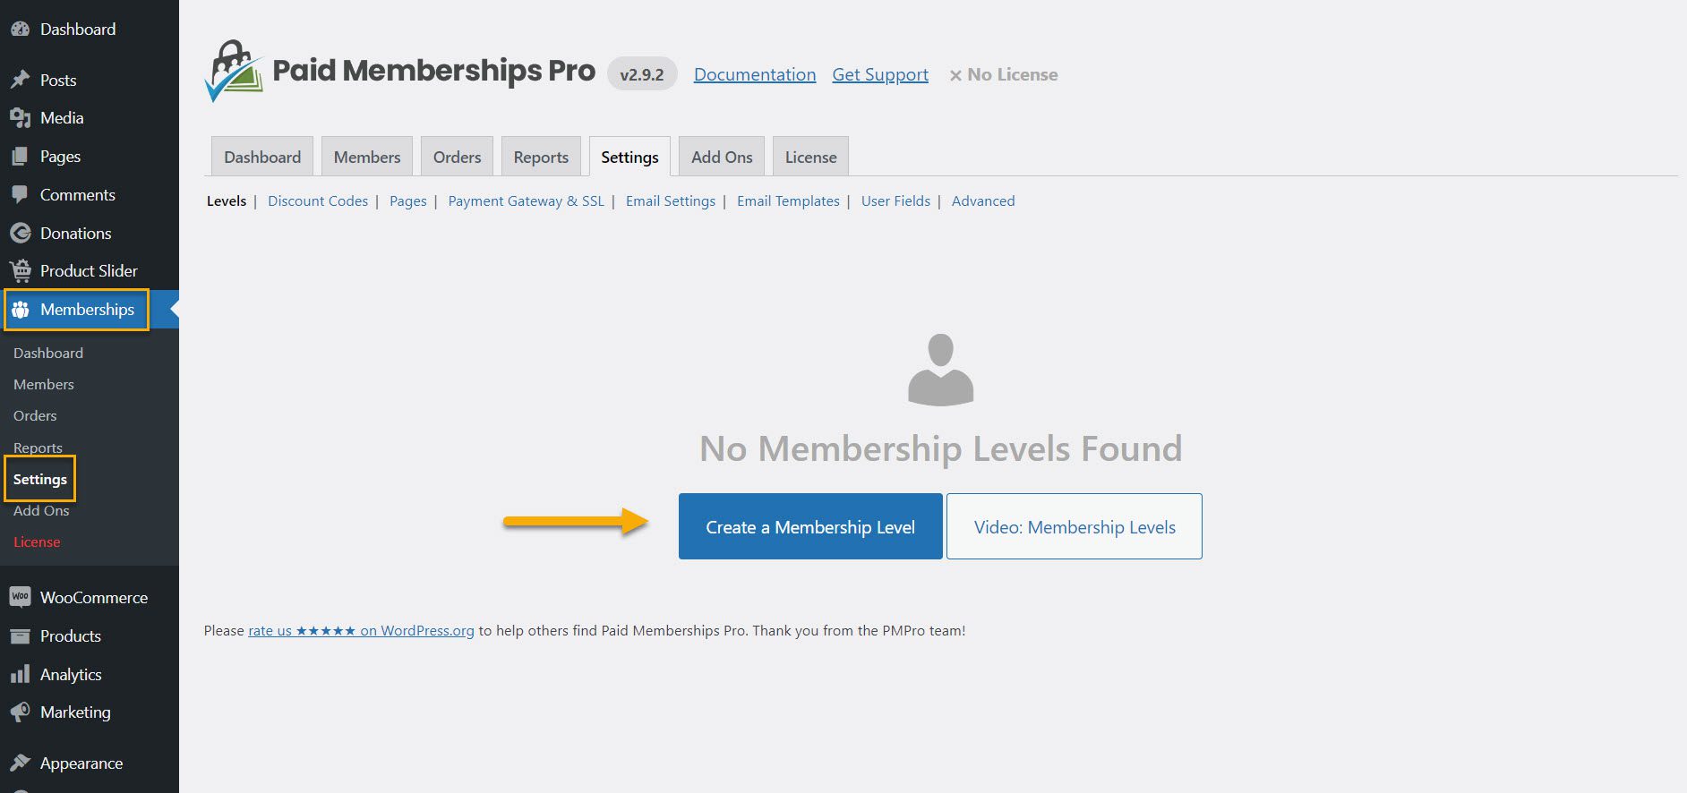Click the Marketing megaphone icon
The image size is (1687, 793).
pyautogui.click(x=20, y=712)
